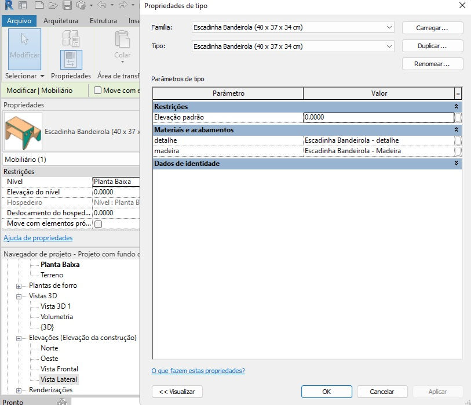Open the Família dropdown

click(x=293, y=27)
